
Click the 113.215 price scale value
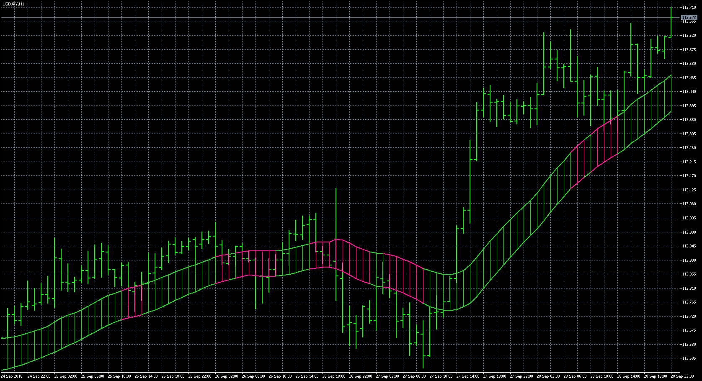coord(689,162)
